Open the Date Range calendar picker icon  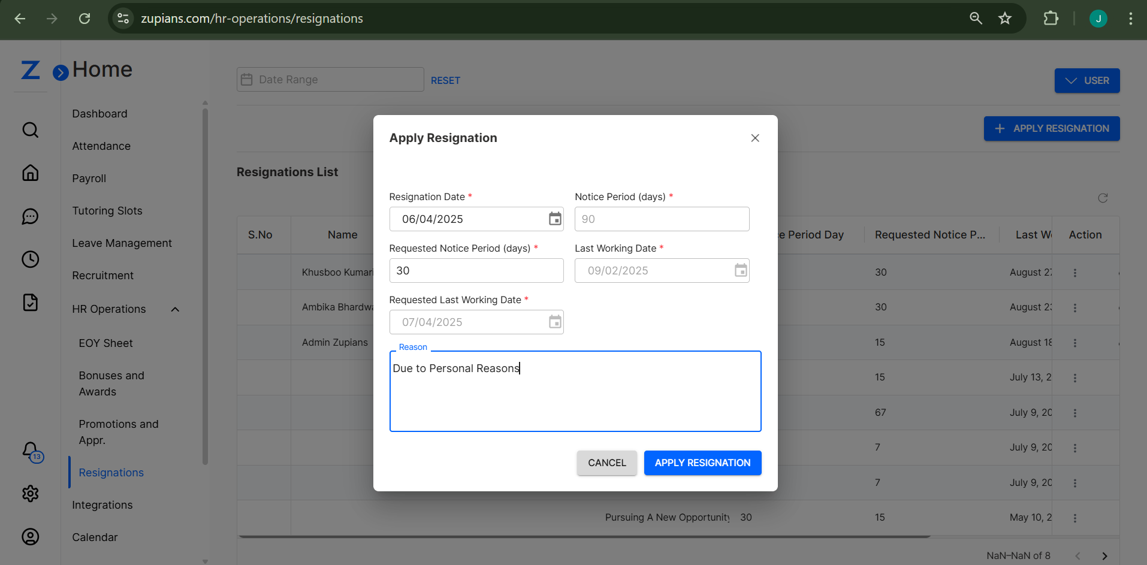pyautogui.click(x=246, y=79)
